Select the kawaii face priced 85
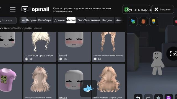177x99 pixels. 74,47
